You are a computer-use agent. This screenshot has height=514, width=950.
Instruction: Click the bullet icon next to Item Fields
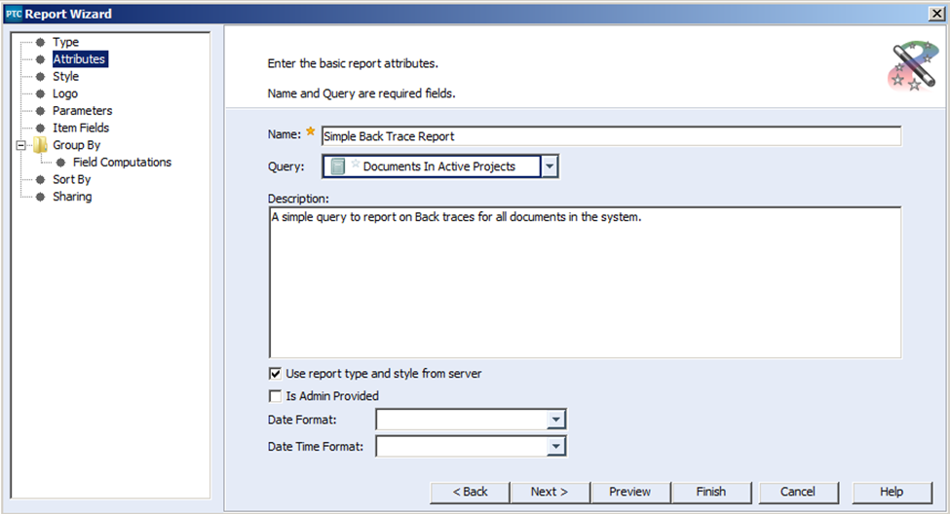coord(40,128)
